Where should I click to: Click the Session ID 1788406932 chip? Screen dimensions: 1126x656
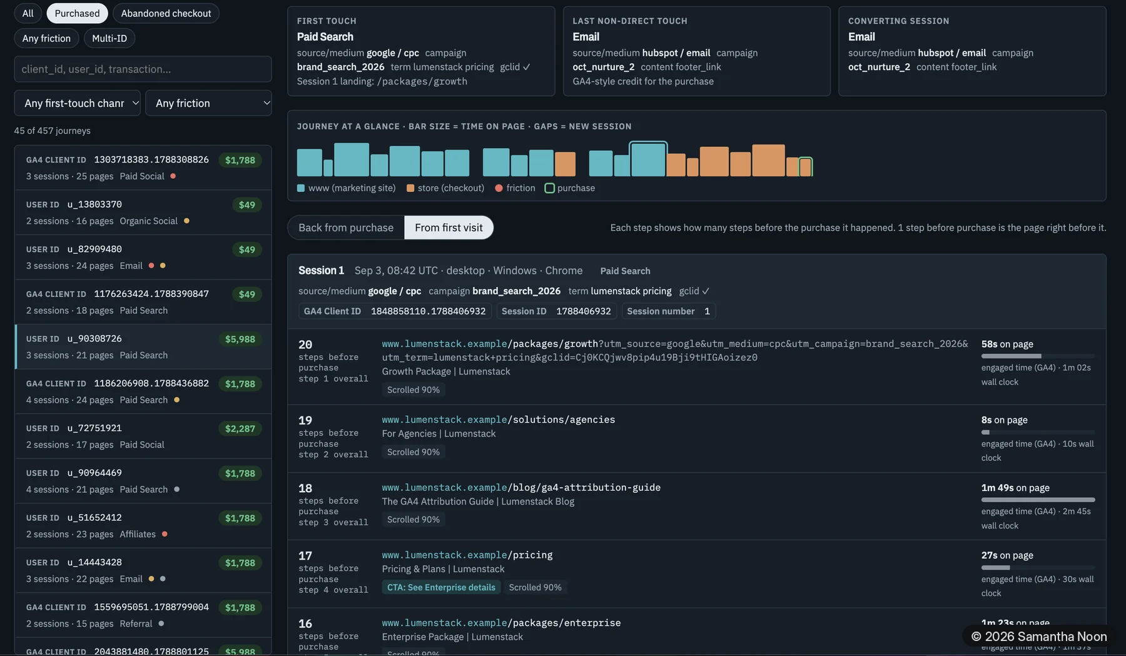[557, 311]
